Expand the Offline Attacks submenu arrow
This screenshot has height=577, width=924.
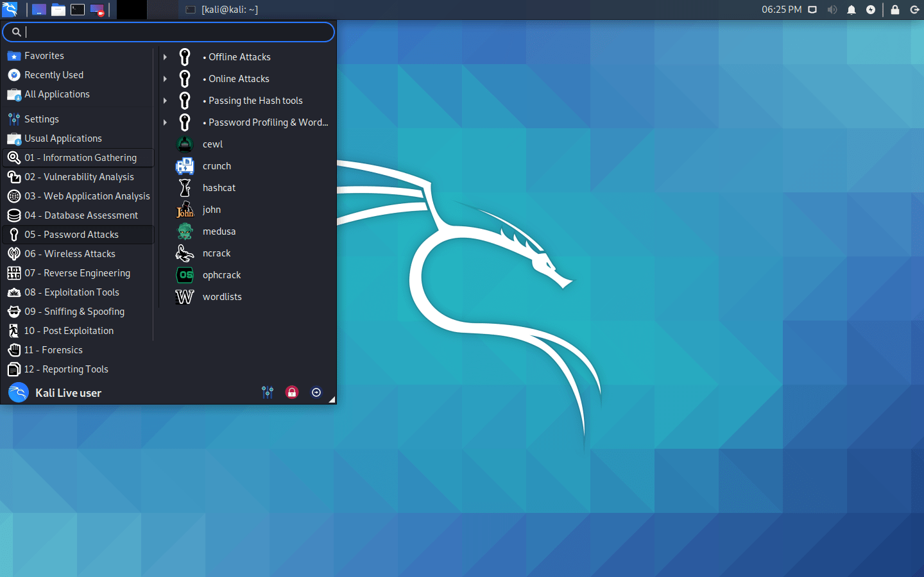165,57
